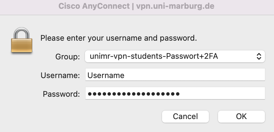Click the golden body of the lock
Image resolution: width=274 pixels, height=132 pixels.
(22, 45)
